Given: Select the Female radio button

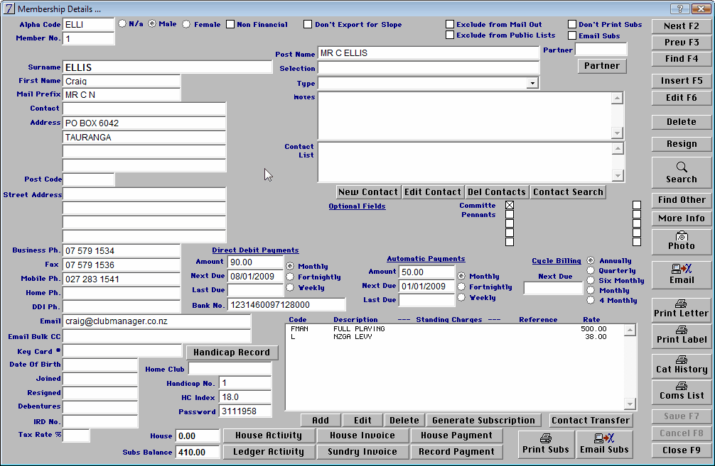Looking at the screenshot, I should coord(186,24).
